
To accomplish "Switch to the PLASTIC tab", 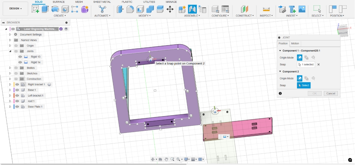I will click(127, 2).
